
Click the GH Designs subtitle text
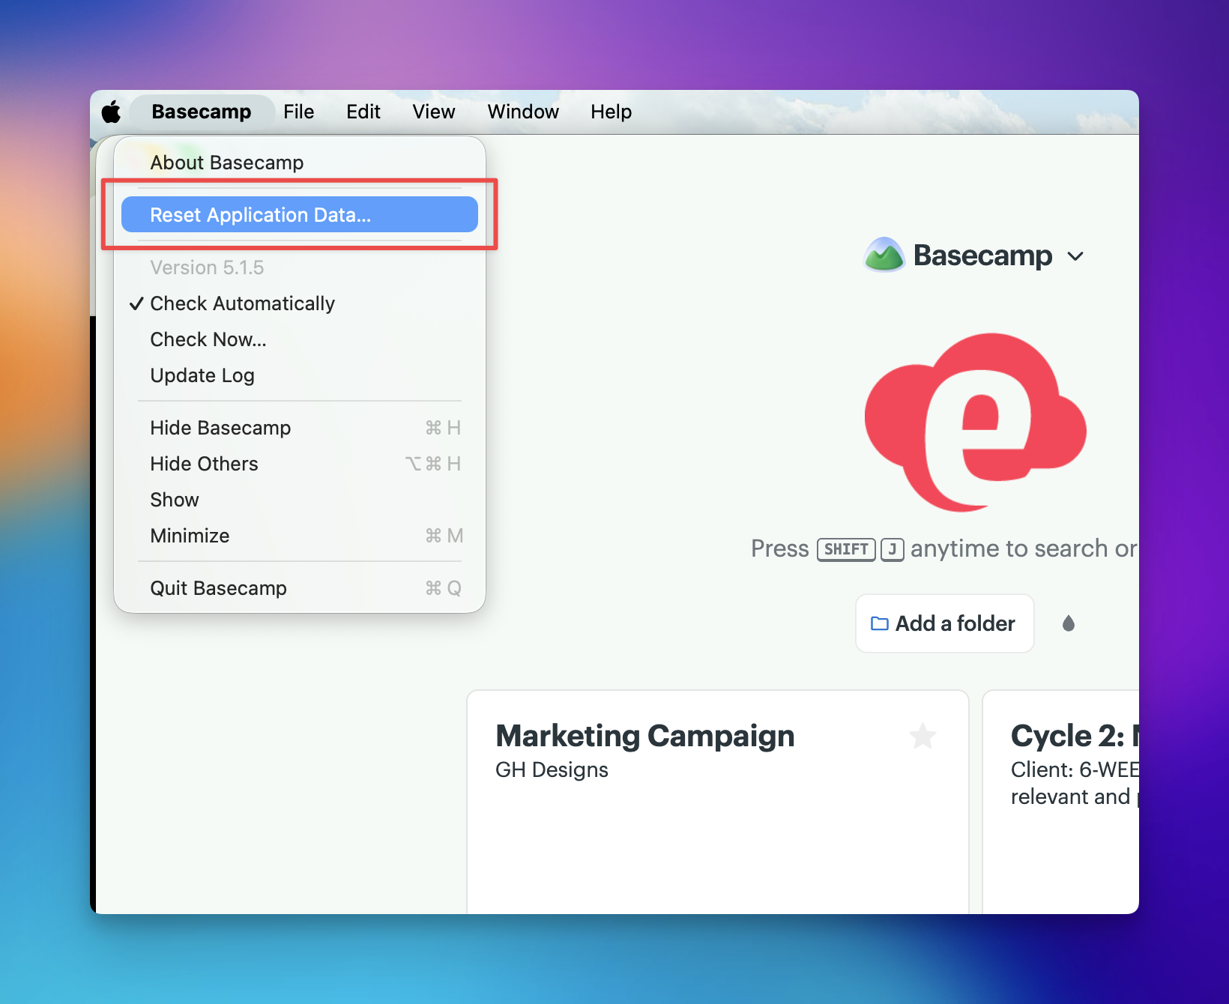(x=552, y=770)
